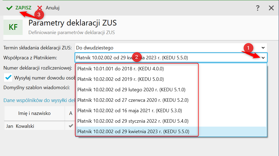Click the Domyślny szablon wiadomości label
The width and height of the screenshot is (279, 156).
pyautogui.click(x=37, y=88)
